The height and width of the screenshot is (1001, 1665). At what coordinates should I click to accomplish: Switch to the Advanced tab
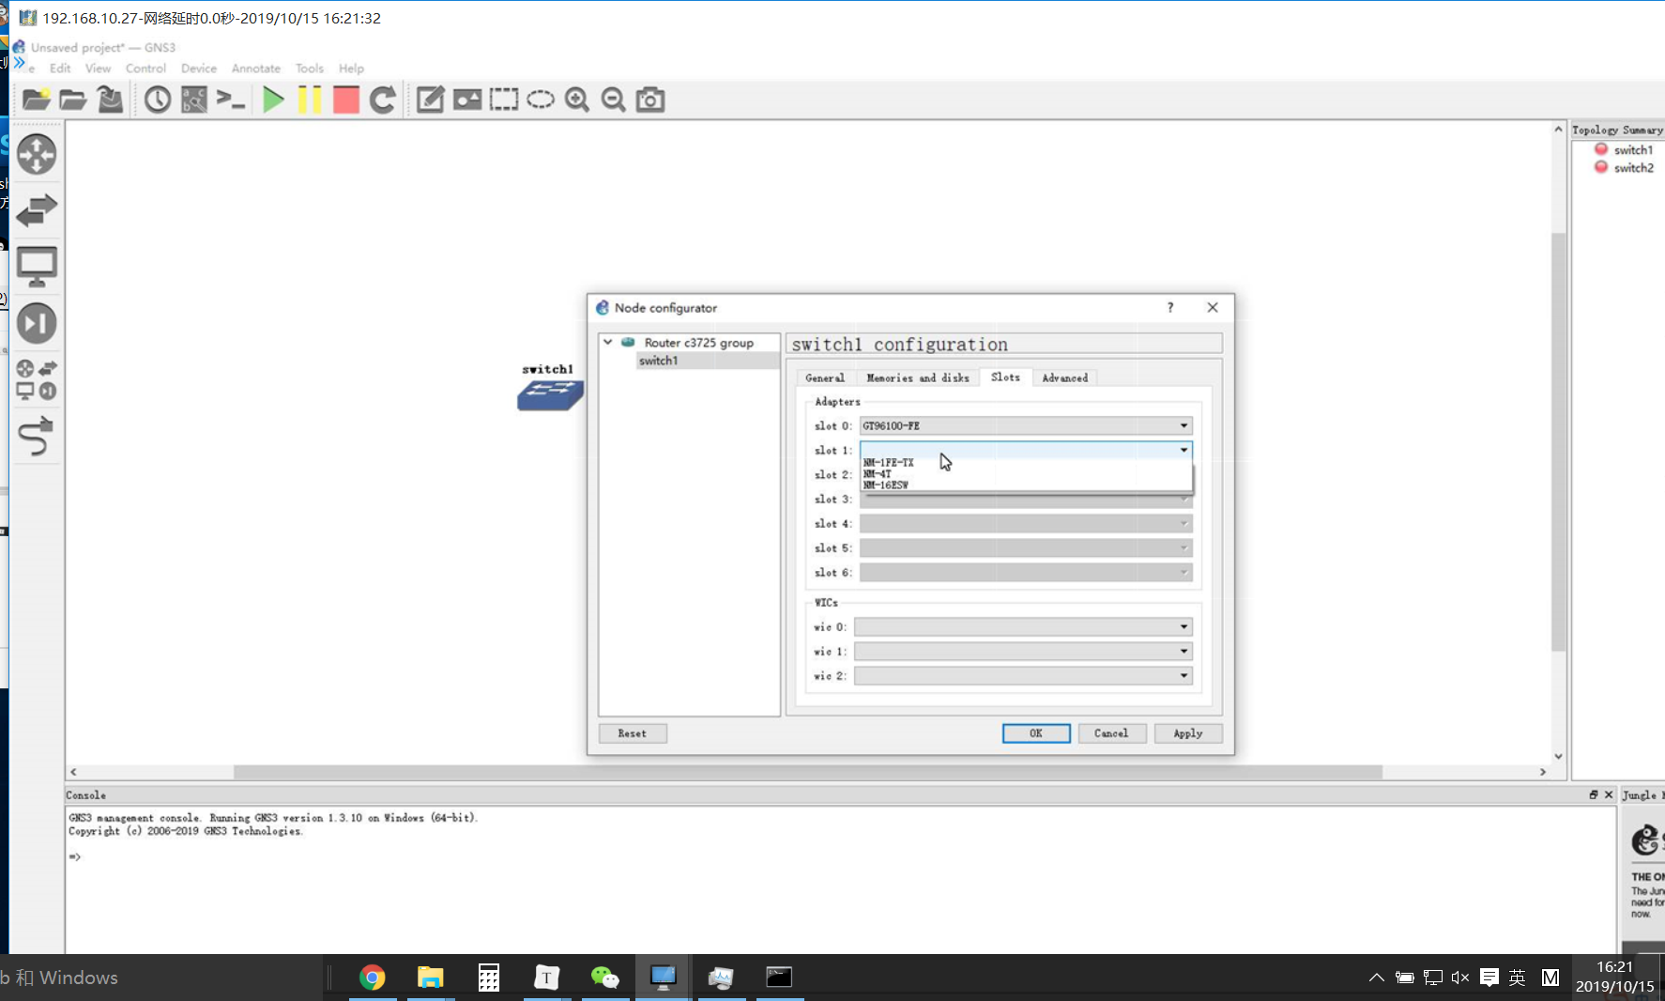click(1065, 377)
